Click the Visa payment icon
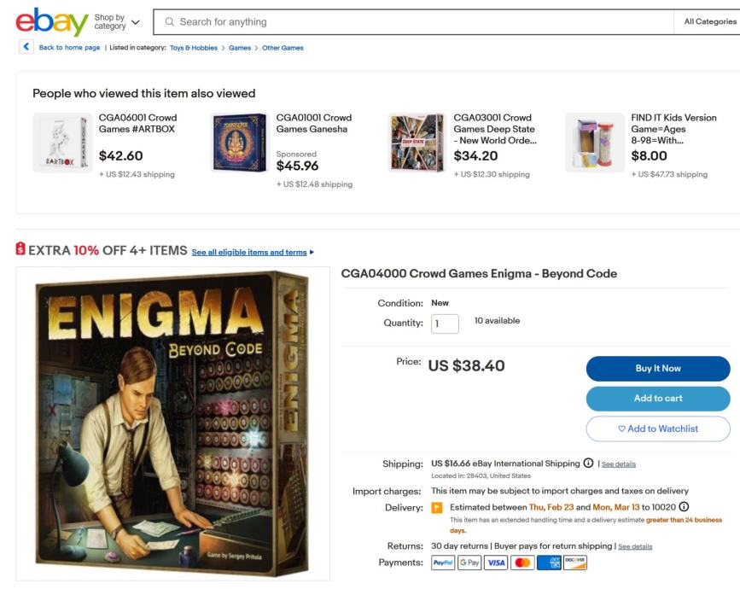Screen dimensions: 740x589 coord(497,563)
